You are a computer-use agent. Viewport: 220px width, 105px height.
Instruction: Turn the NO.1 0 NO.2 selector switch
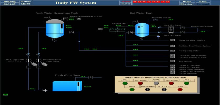164,90
